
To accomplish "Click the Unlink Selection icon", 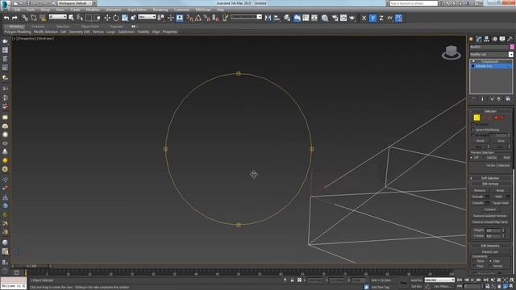I will [34, 18].
